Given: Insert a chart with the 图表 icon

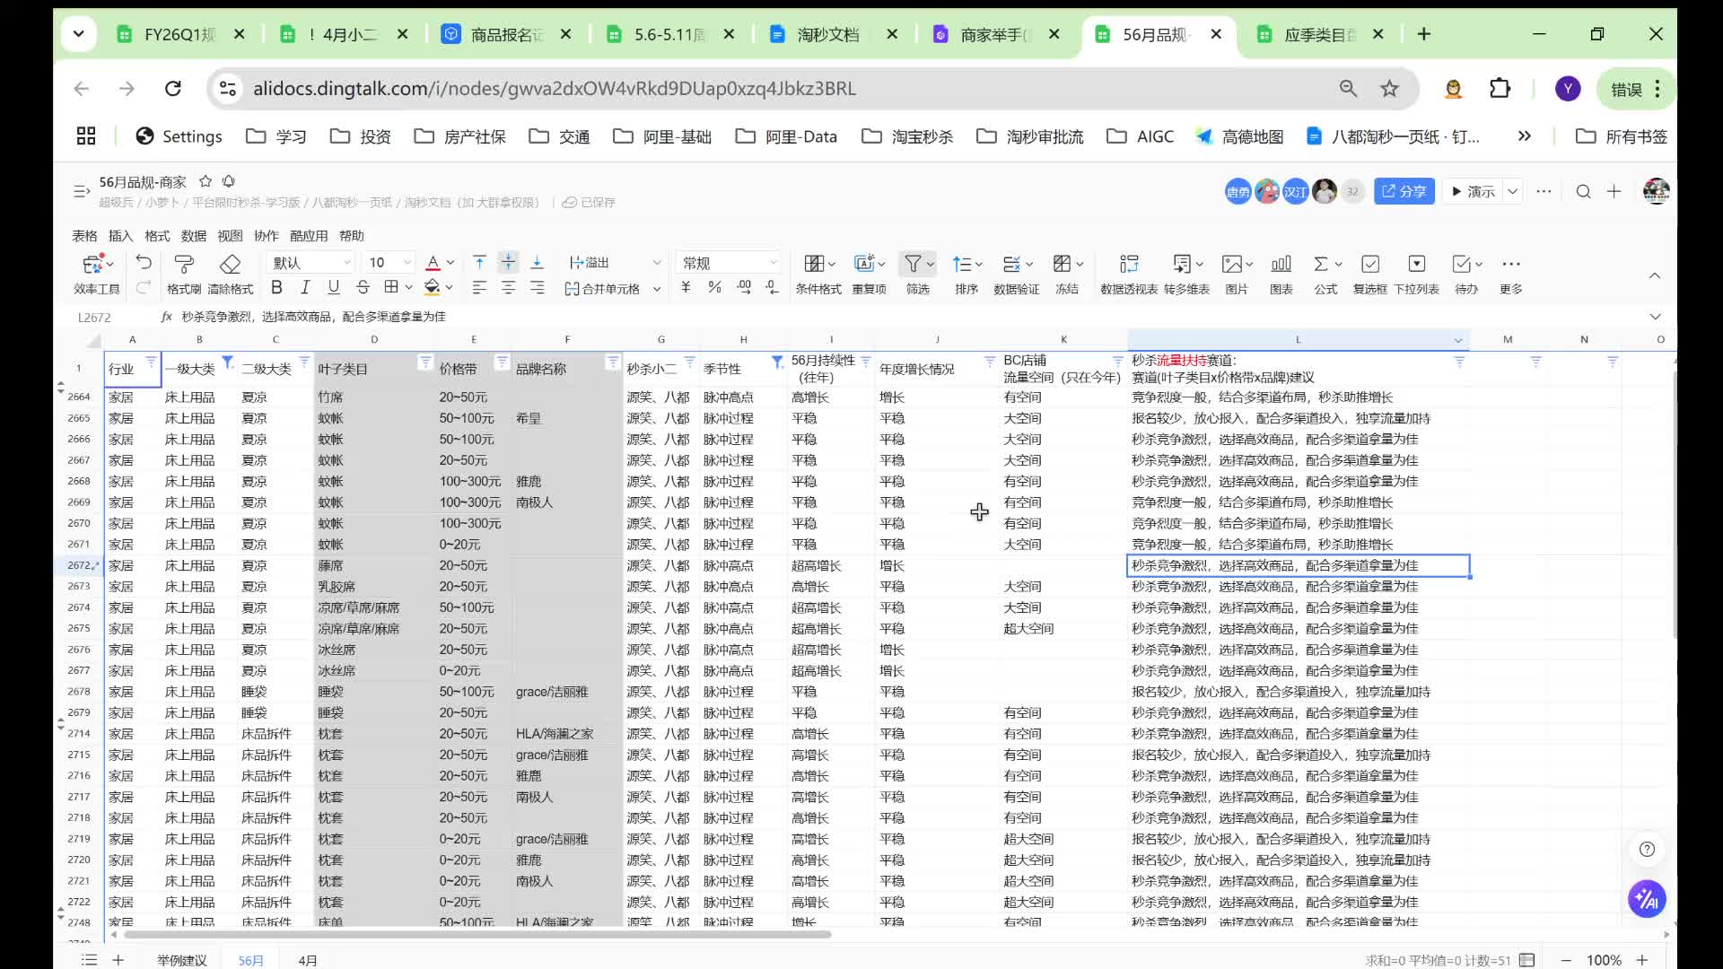Looking at the screenshot, I should [1281, 265].
